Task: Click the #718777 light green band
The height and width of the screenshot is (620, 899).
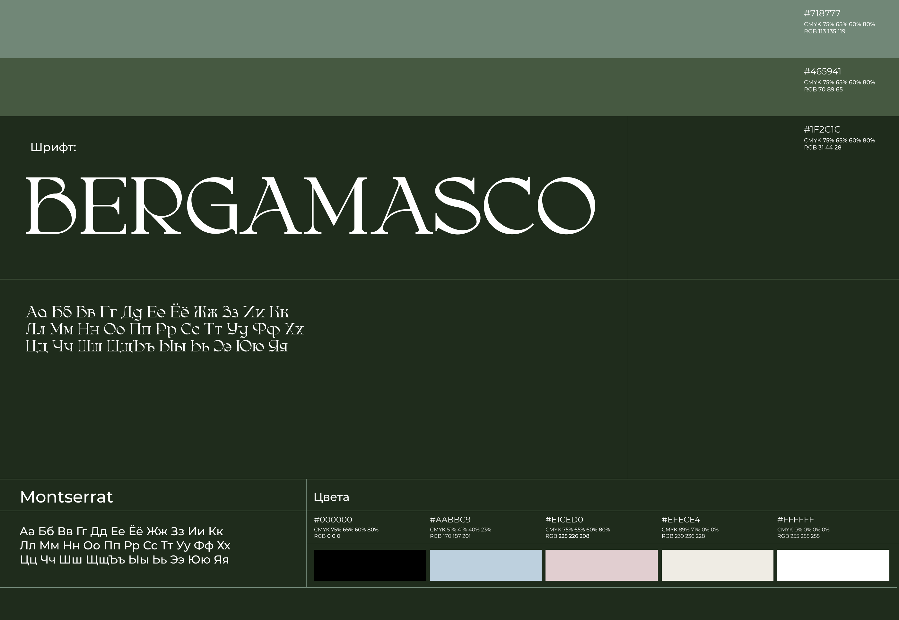Action: pyautogui.click(x=389, y=29)
